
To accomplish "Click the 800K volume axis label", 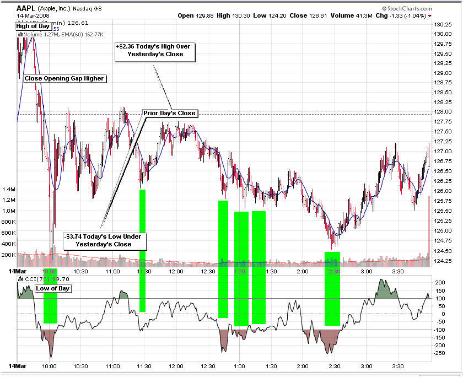I will pos(9,222).
